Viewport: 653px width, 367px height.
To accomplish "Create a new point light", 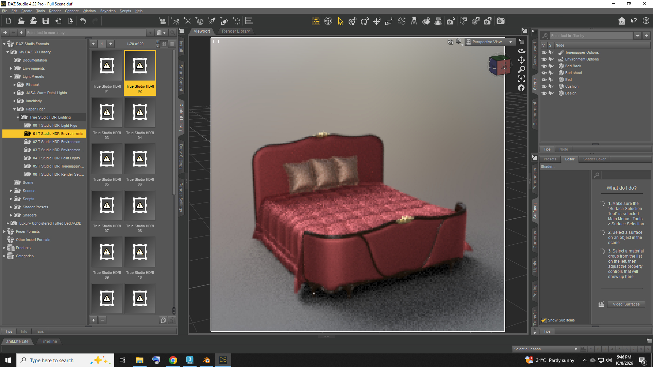I will (x=187, y=21).
